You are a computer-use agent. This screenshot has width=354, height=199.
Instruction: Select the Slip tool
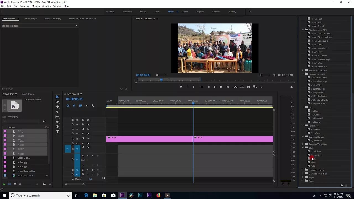(57, 117)
